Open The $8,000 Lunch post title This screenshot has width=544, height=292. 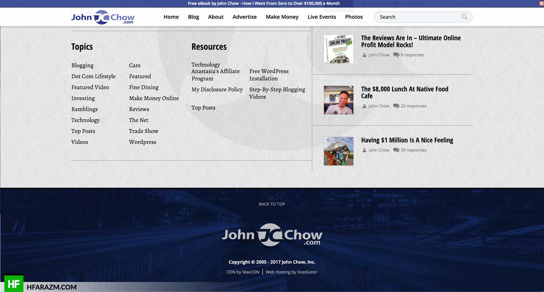[404, 92]
